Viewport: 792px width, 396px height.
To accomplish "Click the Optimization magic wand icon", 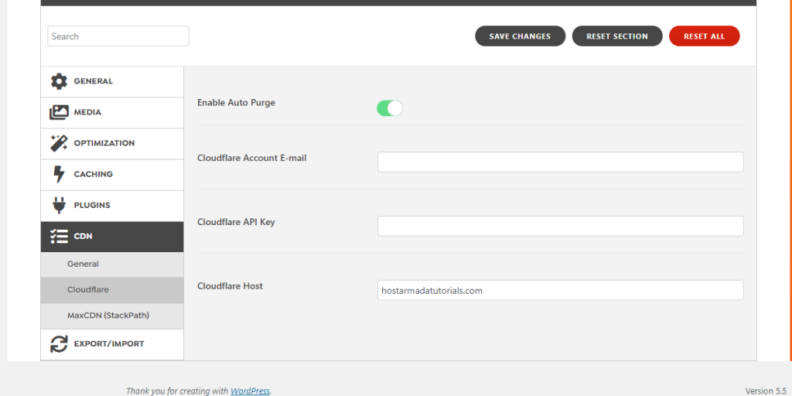I will (x=59, y=143).
